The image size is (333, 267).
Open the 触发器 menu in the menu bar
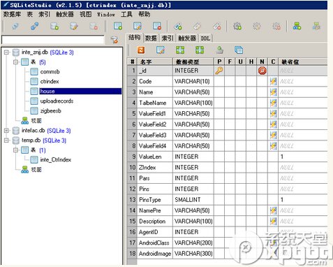click(65, 14)
